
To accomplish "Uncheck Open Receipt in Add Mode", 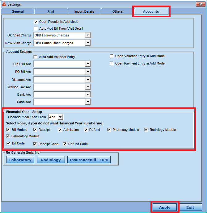I will [x=36, y=22].
